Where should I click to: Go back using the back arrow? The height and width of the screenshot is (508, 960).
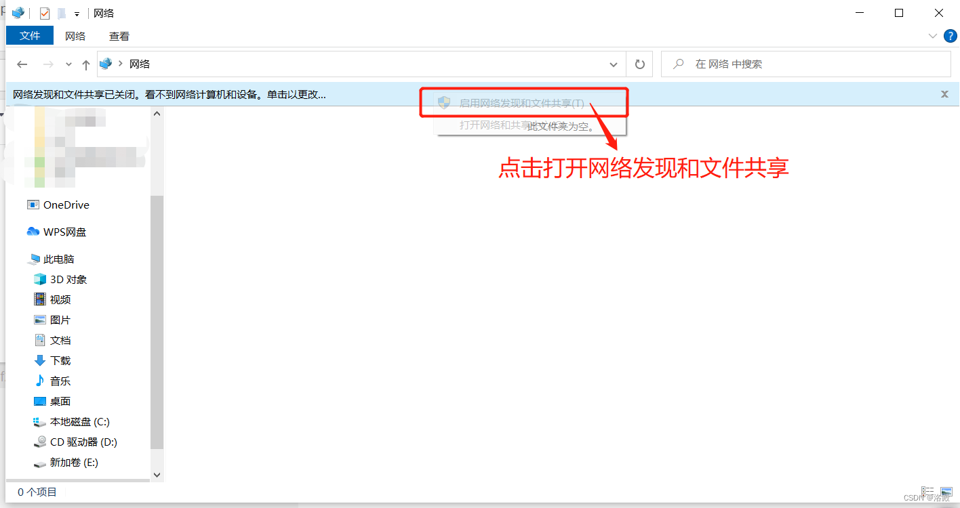22,64
